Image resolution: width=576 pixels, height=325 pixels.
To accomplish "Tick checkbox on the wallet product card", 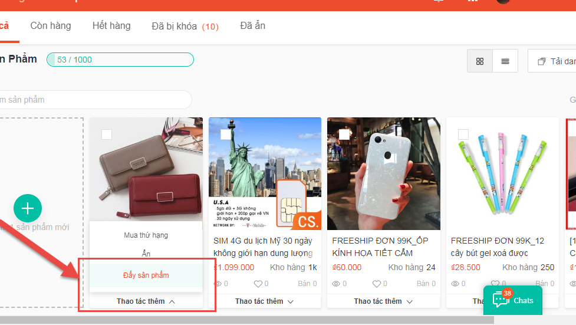I will pyautogui.click(x=107, y=134).
